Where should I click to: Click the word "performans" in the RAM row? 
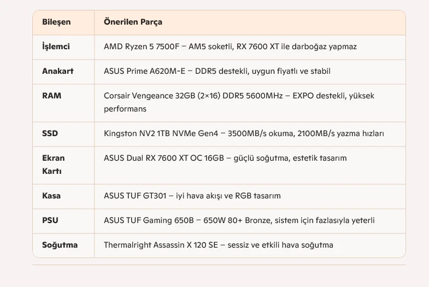[x=125, y=109]
